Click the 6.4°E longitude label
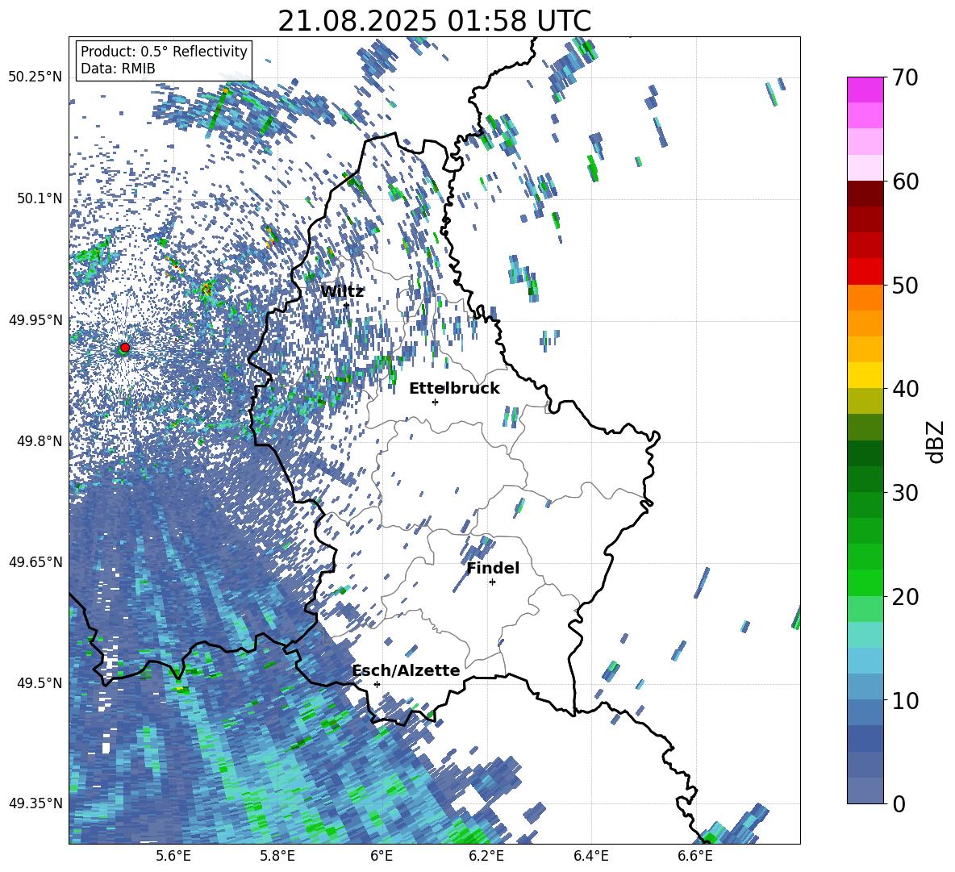Screen dimensions: 955x872 (x=590, y=856)
